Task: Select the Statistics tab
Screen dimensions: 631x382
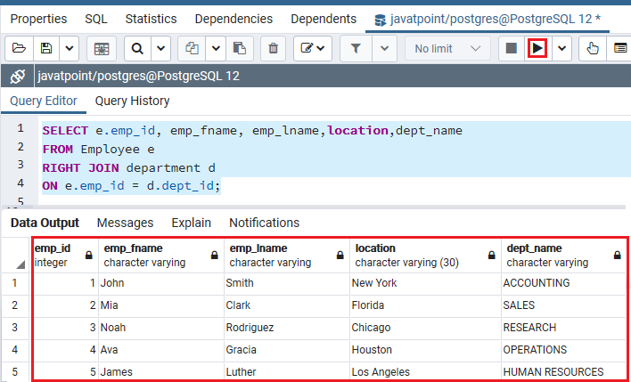Action: click(151, 19)
